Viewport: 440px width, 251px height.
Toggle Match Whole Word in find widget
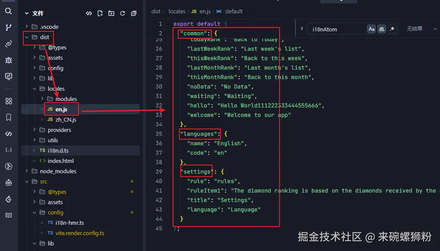pyautogui.click(x=382, y=29)
